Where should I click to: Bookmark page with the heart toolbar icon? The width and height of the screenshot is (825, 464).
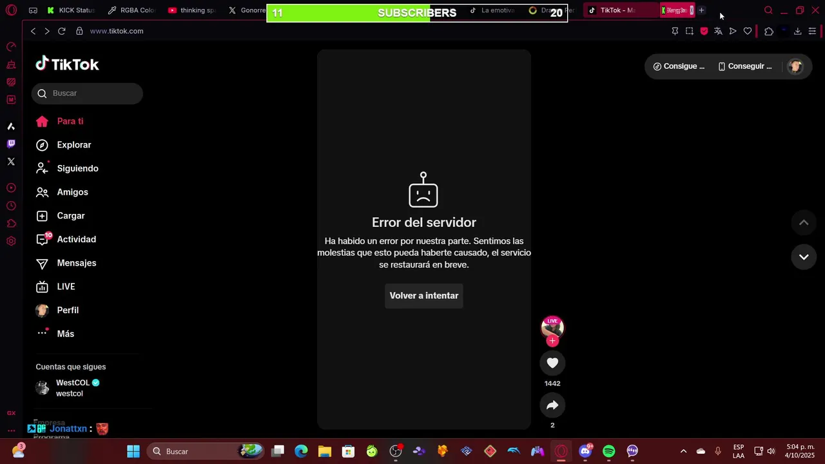[748, 31]
